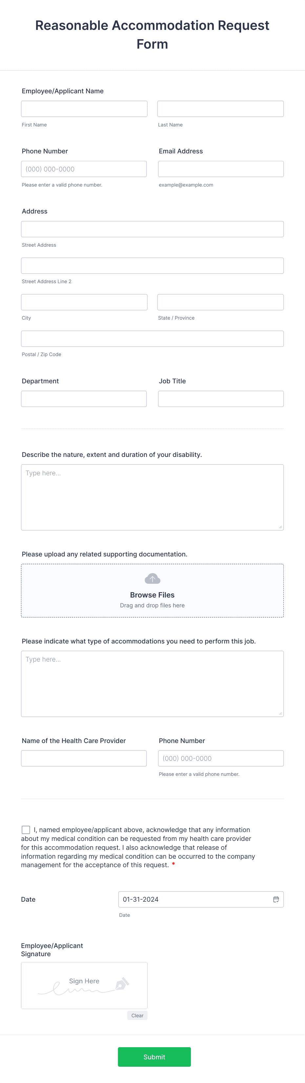Click the disability description text area
The image size is (305, 1083).
(152, 497)
